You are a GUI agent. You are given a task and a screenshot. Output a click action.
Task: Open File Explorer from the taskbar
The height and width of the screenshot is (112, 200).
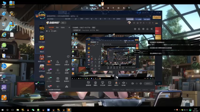pyautogui.click(x=18, y=110)
